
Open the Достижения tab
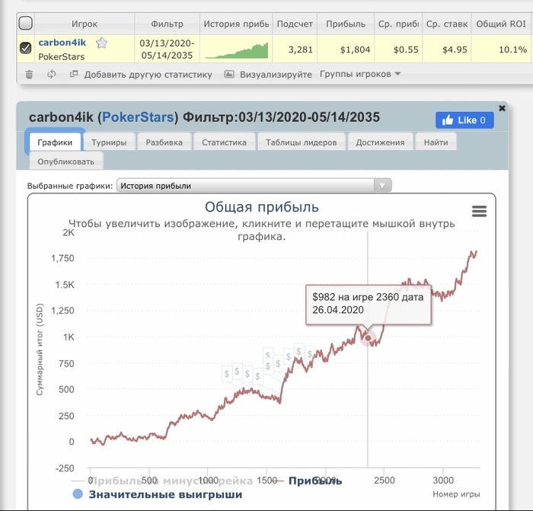[x=380, y=142]
